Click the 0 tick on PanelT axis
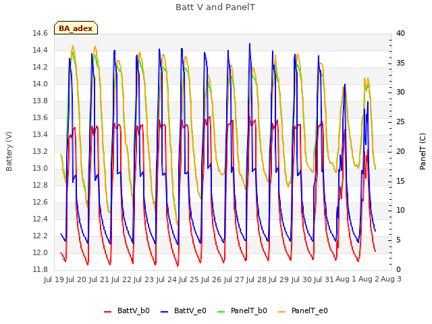The width and height of the screenshot is (432, 324). click(398, 269)
